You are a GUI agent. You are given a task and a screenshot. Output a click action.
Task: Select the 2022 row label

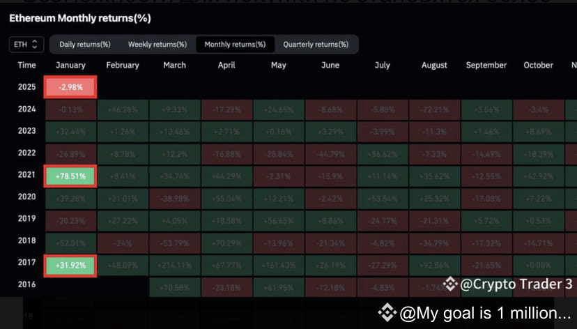tap(27, 153)
